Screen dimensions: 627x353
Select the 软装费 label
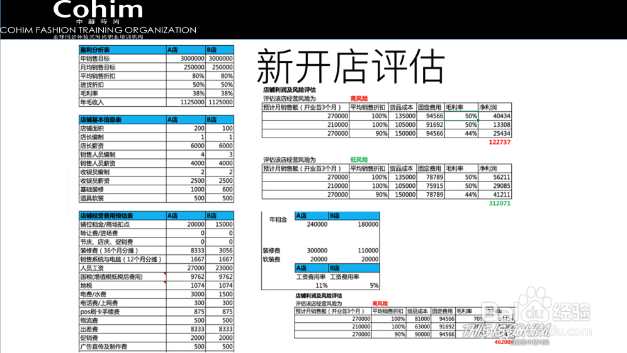click(271, 259)
